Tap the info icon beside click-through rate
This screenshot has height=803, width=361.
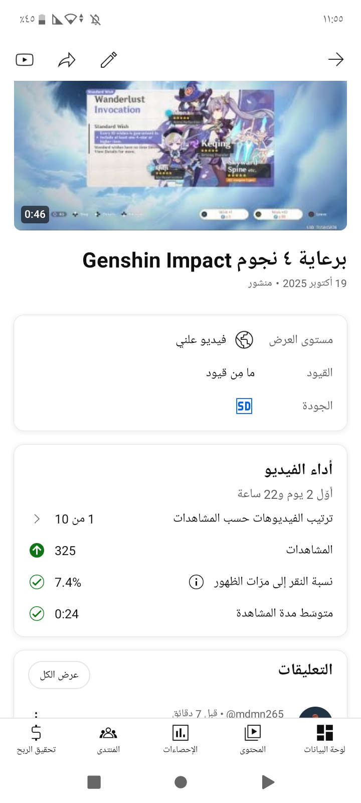[x=196, y=582]
